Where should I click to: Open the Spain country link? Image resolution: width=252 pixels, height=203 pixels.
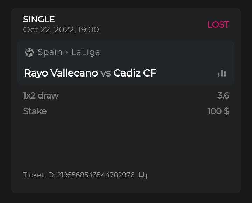pos(50,52)
